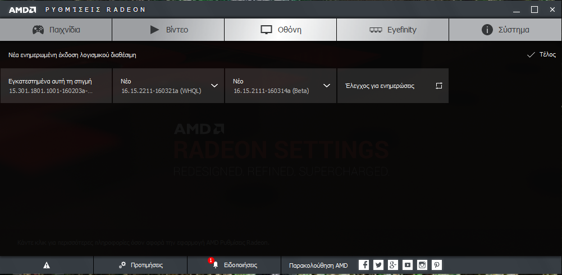
Task: Click the refresh icon for update check
Action: [x=439, y=86]
